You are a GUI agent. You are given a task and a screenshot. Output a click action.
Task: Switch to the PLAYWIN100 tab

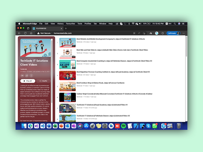(x=47, y=28)
